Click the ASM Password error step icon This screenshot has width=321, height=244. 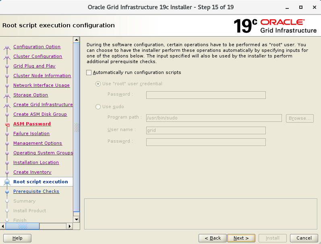(x=7, y=124)
